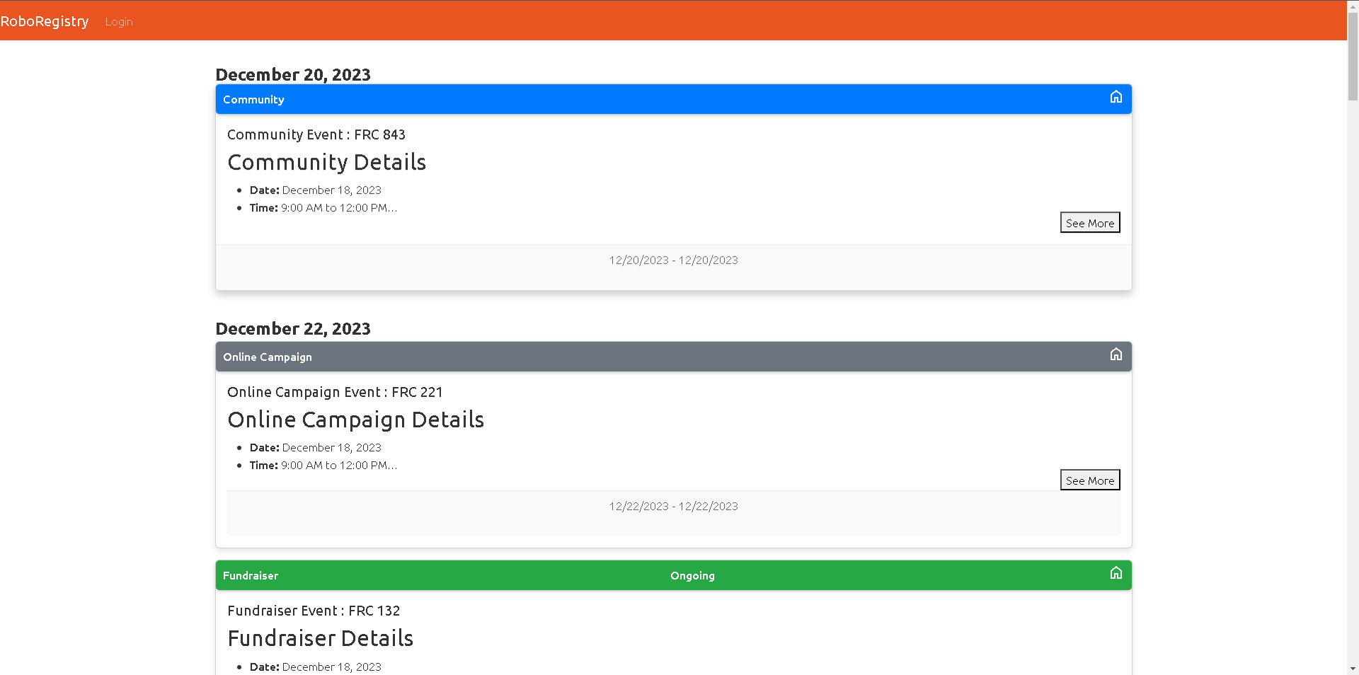
Task: Click the Online Campaign Details heading
Action: click(x=356, y=420)
